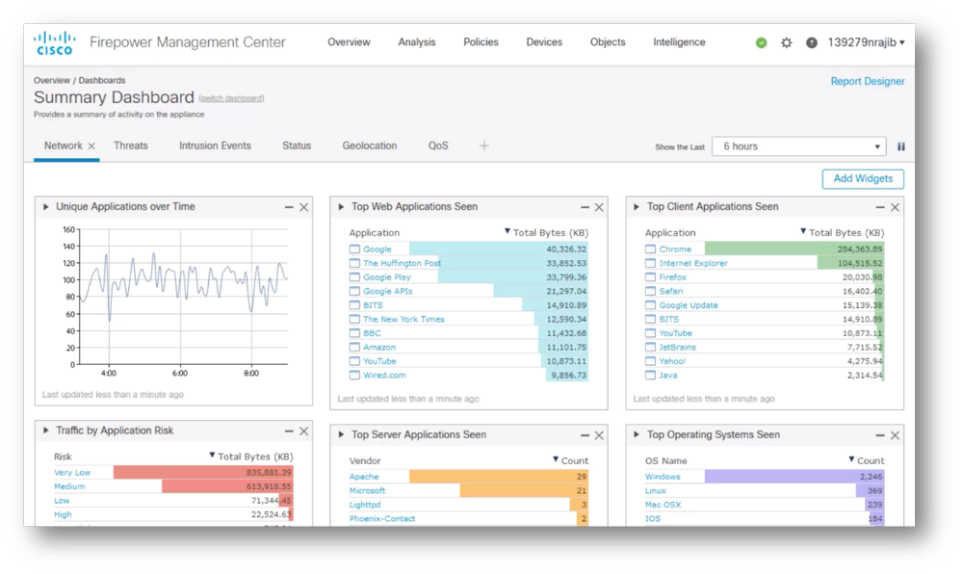
Task: Open the help question mark icon
Action: 811,42
